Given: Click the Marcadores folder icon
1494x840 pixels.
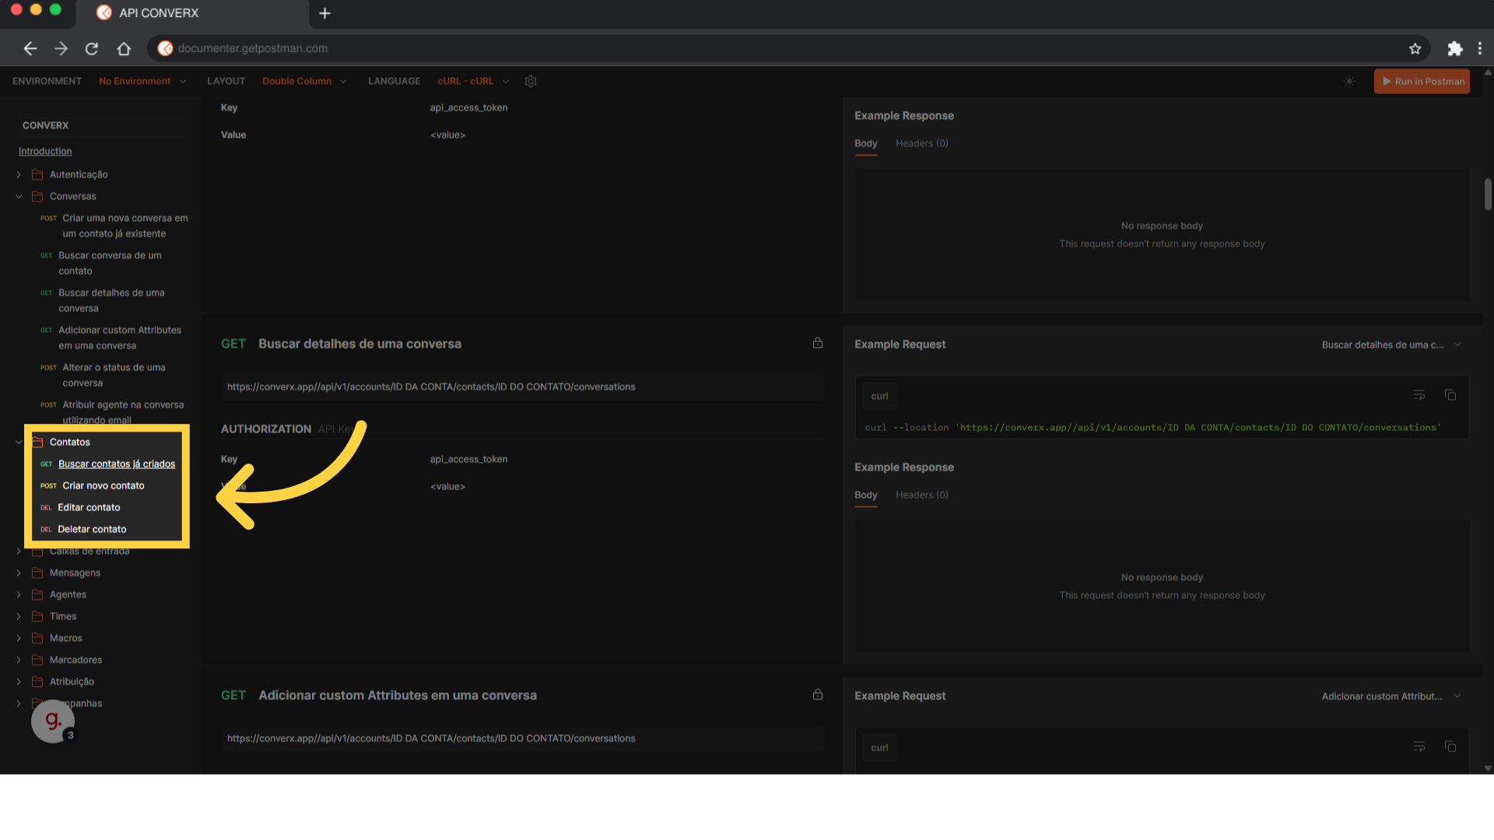Looking at the screenshot, I should 37,660.
